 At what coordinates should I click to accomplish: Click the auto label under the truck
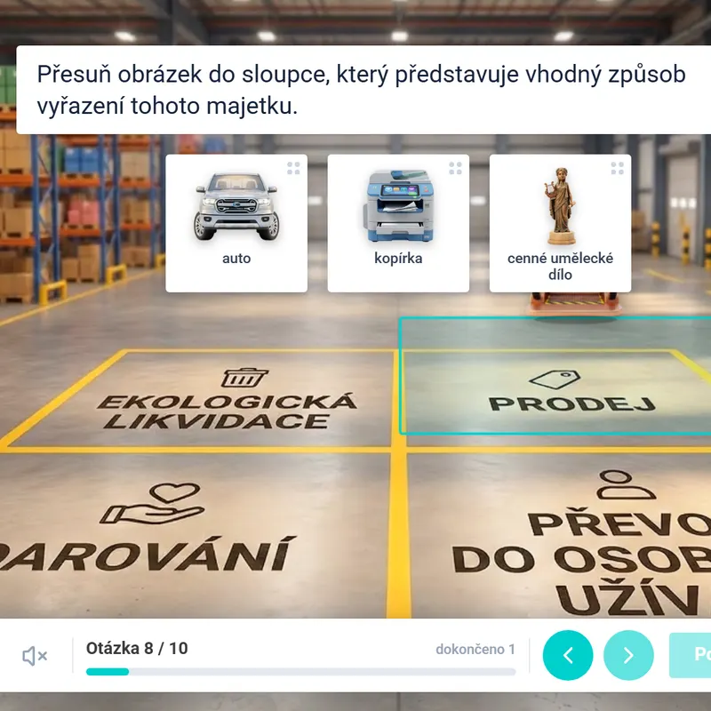tap(236, 259)
